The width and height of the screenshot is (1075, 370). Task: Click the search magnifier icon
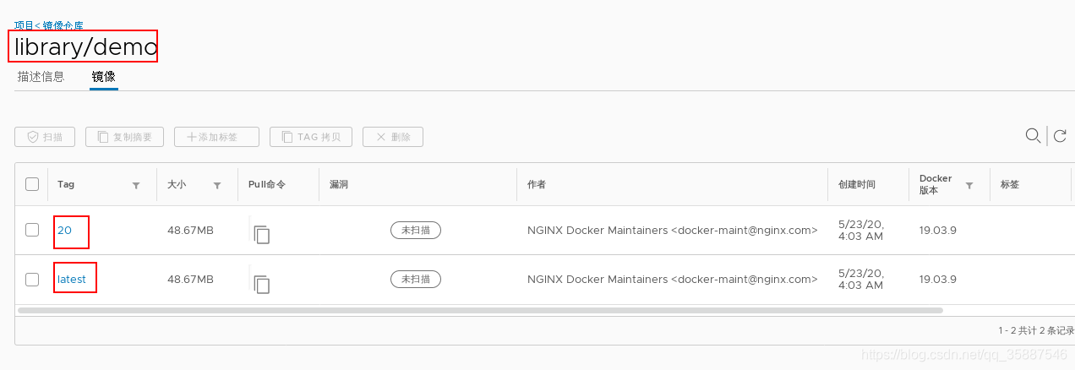pyautogui.click(x=1033, y=136)
